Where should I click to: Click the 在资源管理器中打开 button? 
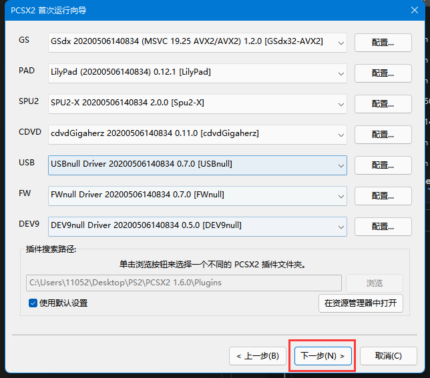click(x=361, y=303)
